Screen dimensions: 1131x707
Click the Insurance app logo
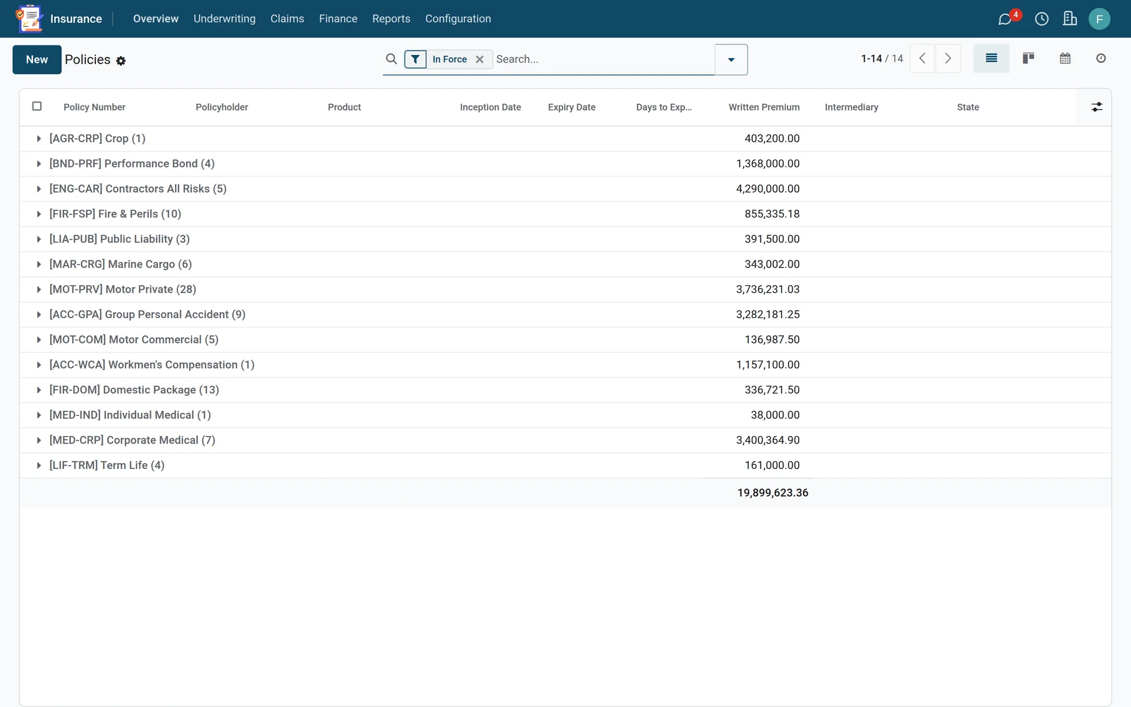[x=29, y=18]
